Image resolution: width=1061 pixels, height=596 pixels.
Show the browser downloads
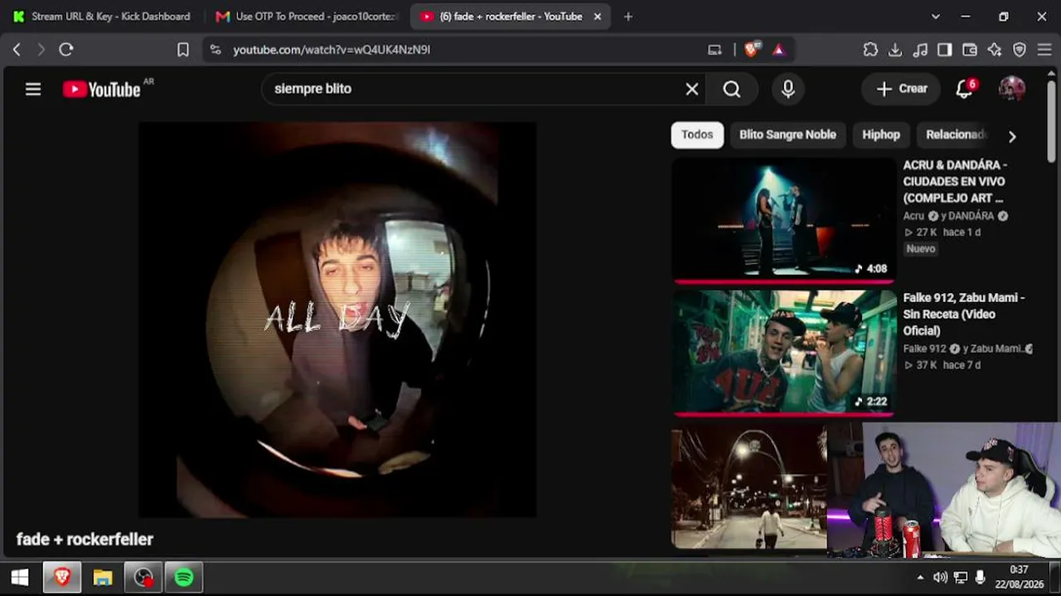point(895,50)
